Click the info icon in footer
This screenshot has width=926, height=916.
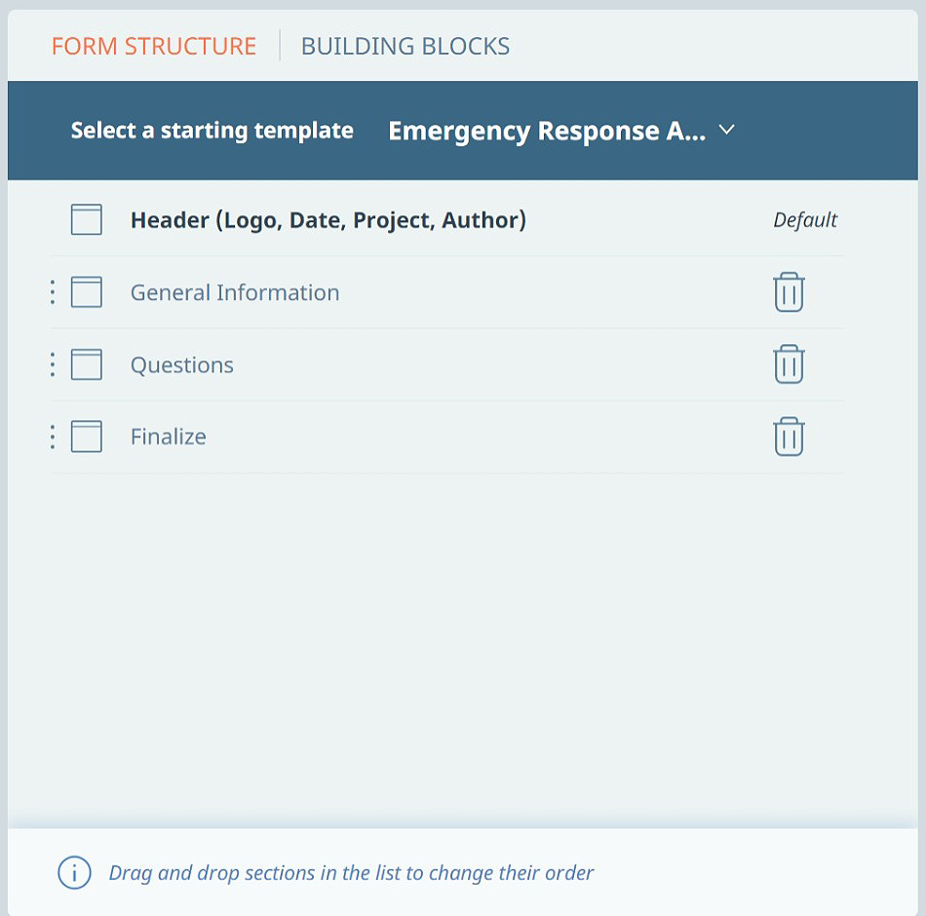coord(74,873)
